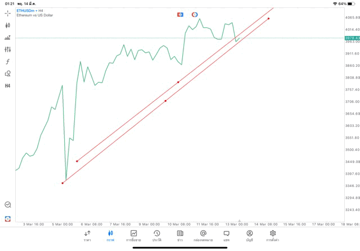360x251 pixels.
Task: Activate the crosshair cursor tool
Action: click(8, 13)
